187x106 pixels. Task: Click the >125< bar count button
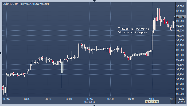pyautogui.click(x=181, y=102)
